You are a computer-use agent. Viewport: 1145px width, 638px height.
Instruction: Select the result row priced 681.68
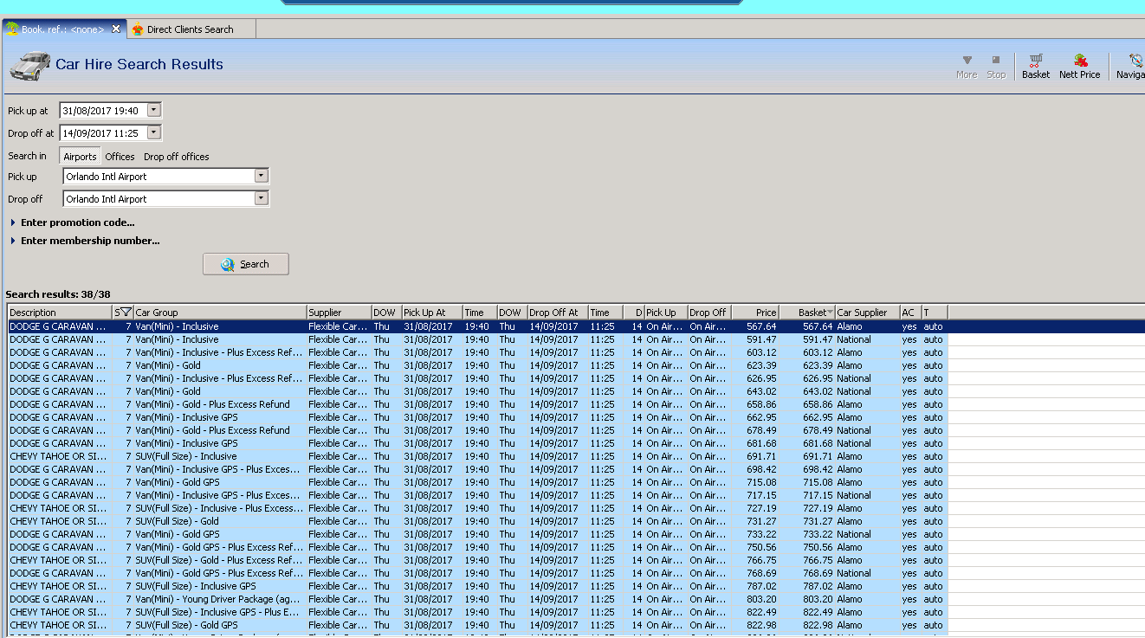click(477, 443)
